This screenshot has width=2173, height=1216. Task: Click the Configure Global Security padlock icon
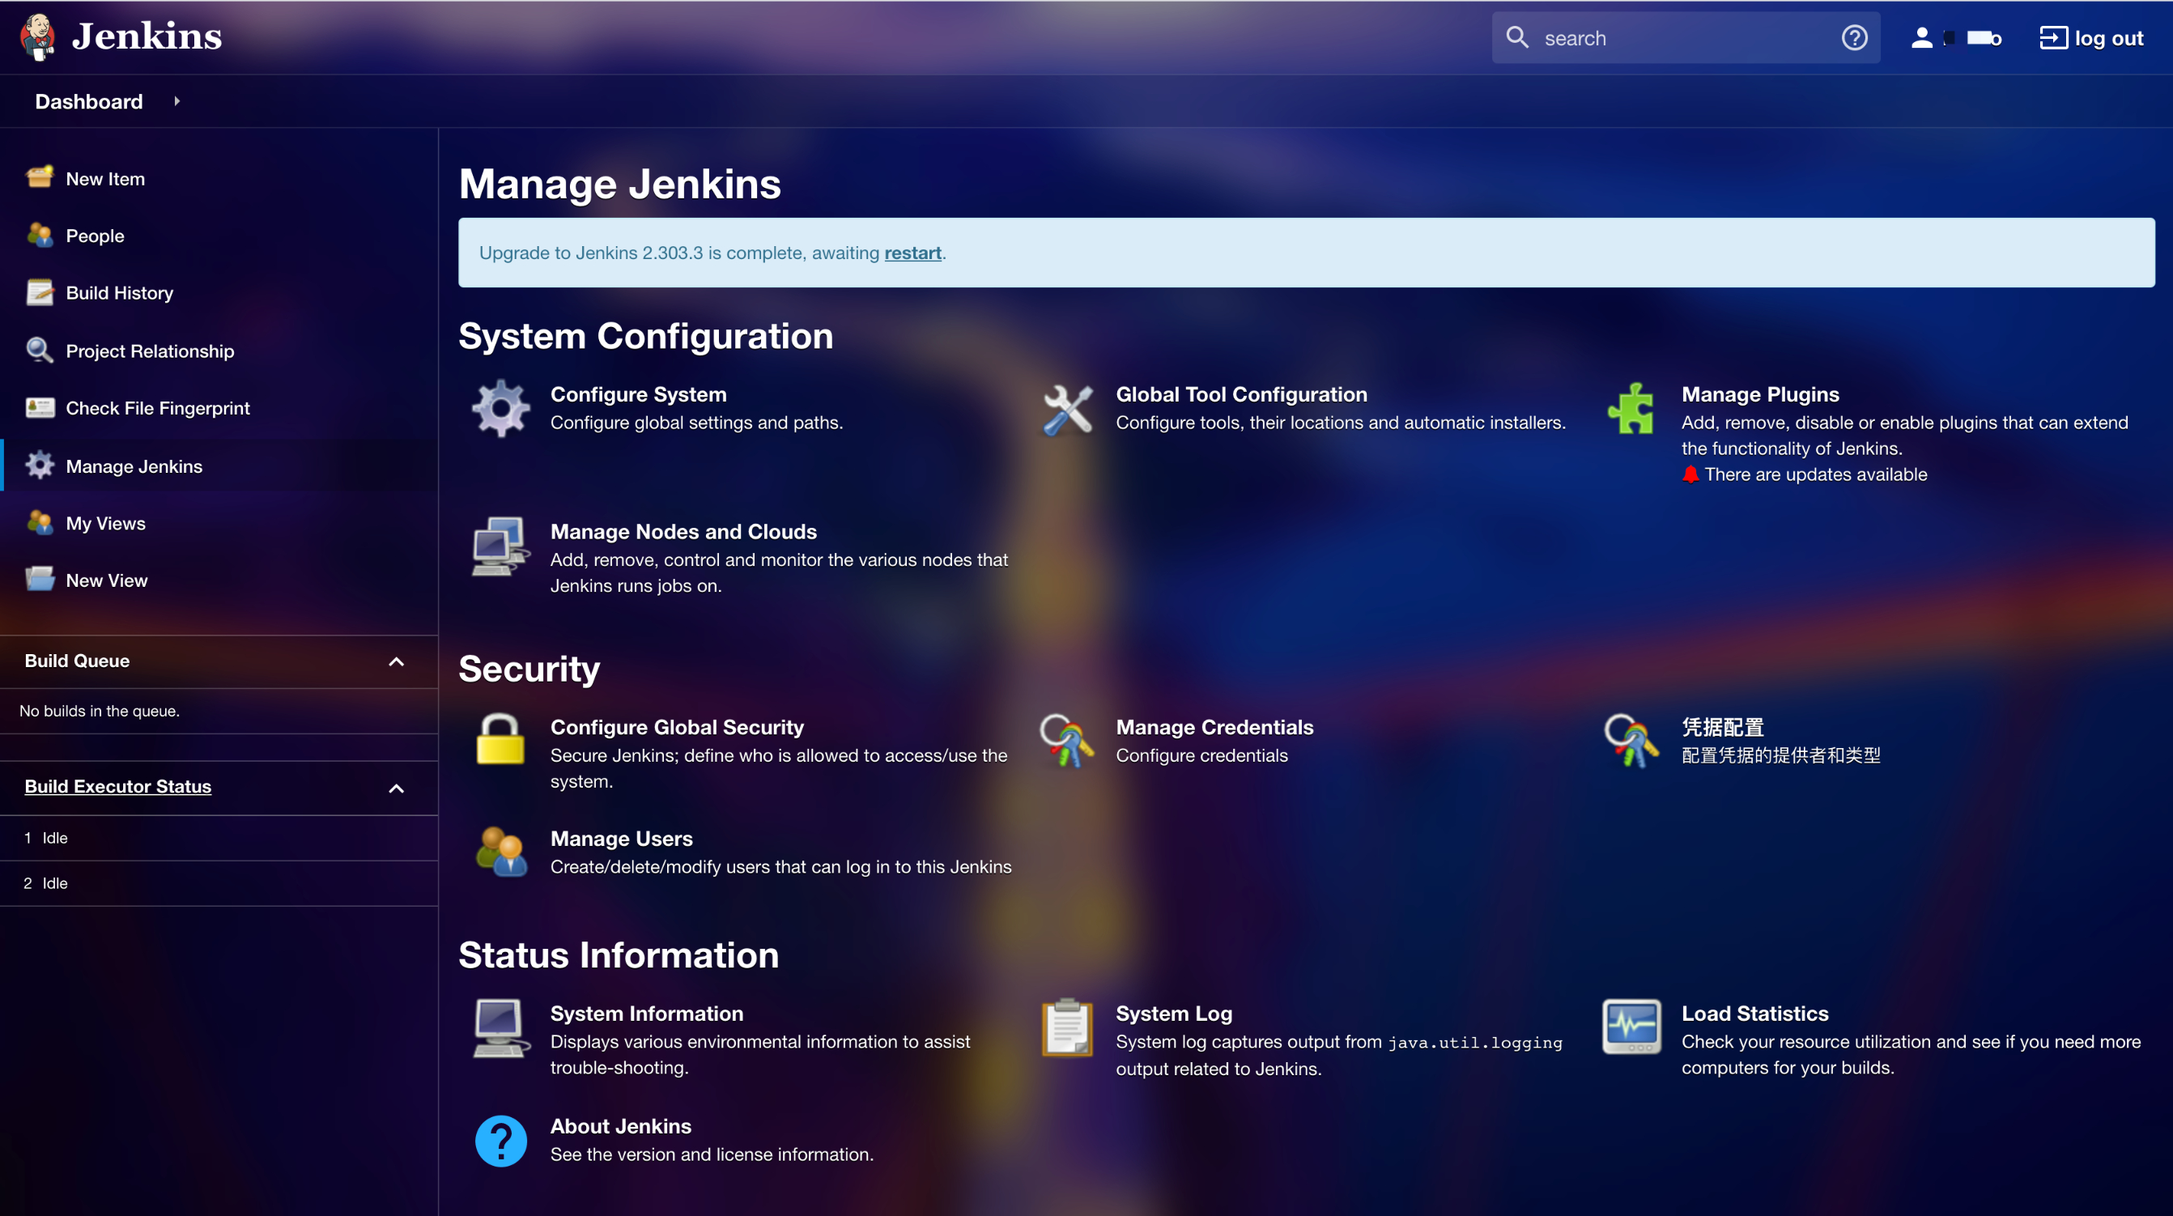point(500,741)
